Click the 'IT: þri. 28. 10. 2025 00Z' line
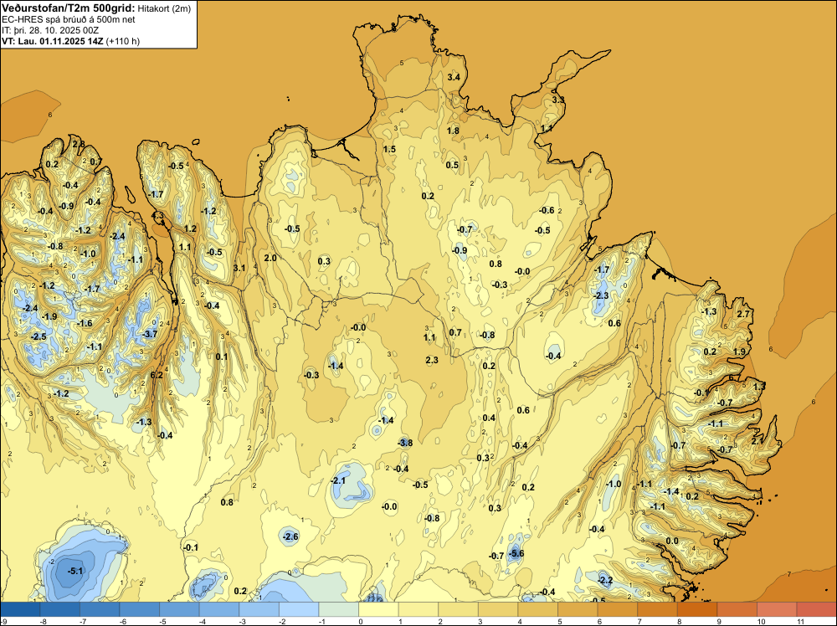The width and height of the screenshot is (837, 626). tap(50, 30)
